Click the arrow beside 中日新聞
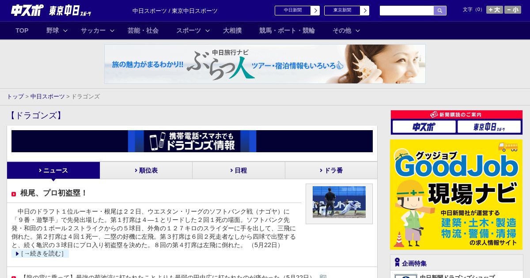 pyautogui.click(x=315, y=11)
